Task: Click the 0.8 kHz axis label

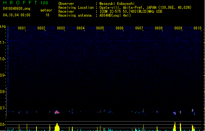Action: click(3, 92)
